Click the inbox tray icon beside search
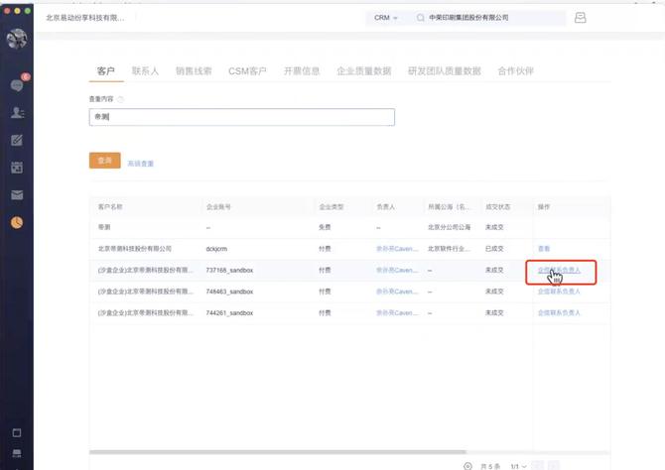Screen dimensions: 665x470 click(581, 18)
